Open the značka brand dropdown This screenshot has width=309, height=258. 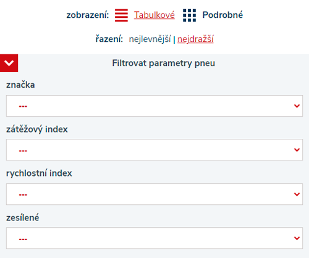(x=154, y=106)
